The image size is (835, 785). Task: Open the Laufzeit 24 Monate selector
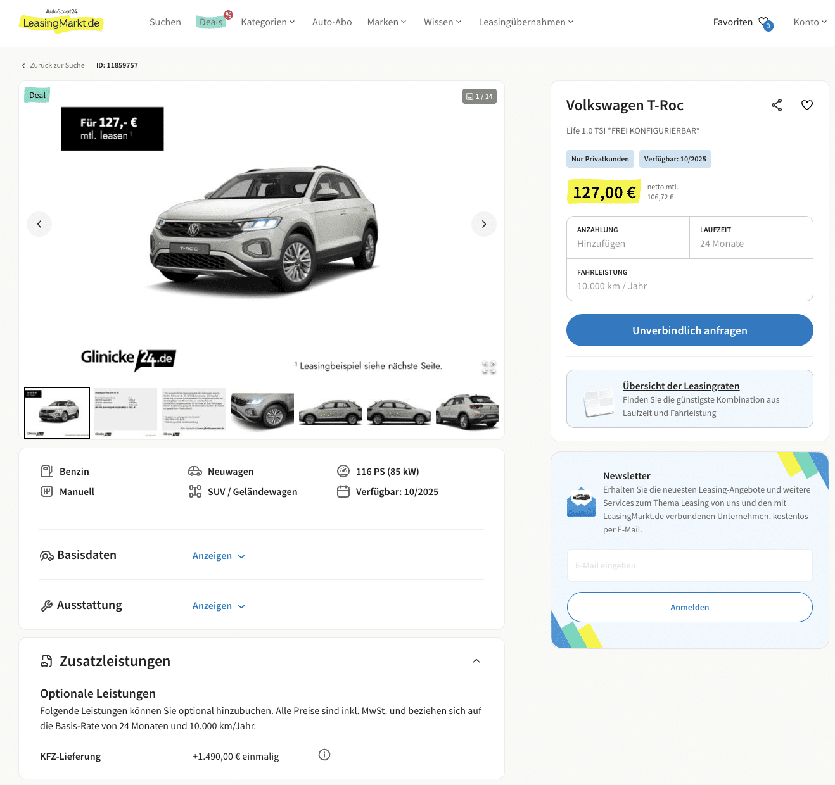pos(751,237)
